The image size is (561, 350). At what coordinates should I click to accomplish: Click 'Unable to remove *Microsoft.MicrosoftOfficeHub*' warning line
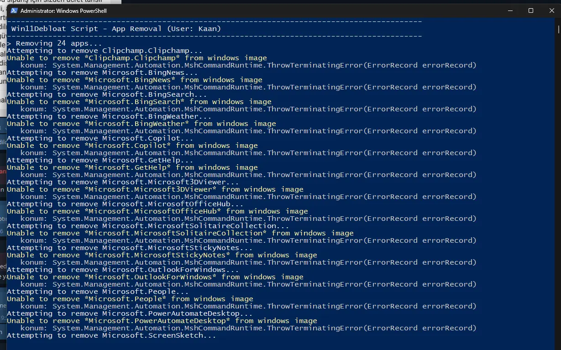tap(157, 211)
